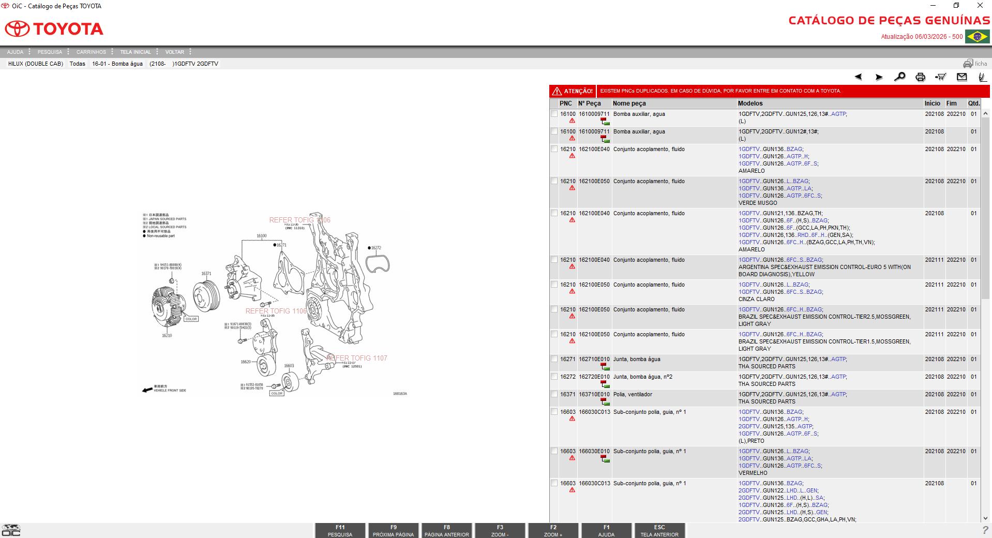This screenshot has height=538, width=992.
Task: Click the parts list scrollbar down arrow
Action: (x=985, y=518)
